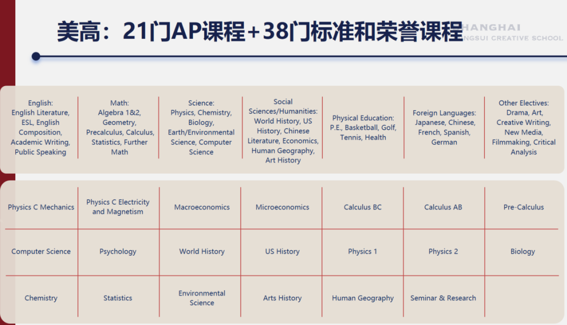Select the Physics 2 cell
This screenshot has width=567, height=325.
pyautogui.click(x=443, y=251)
